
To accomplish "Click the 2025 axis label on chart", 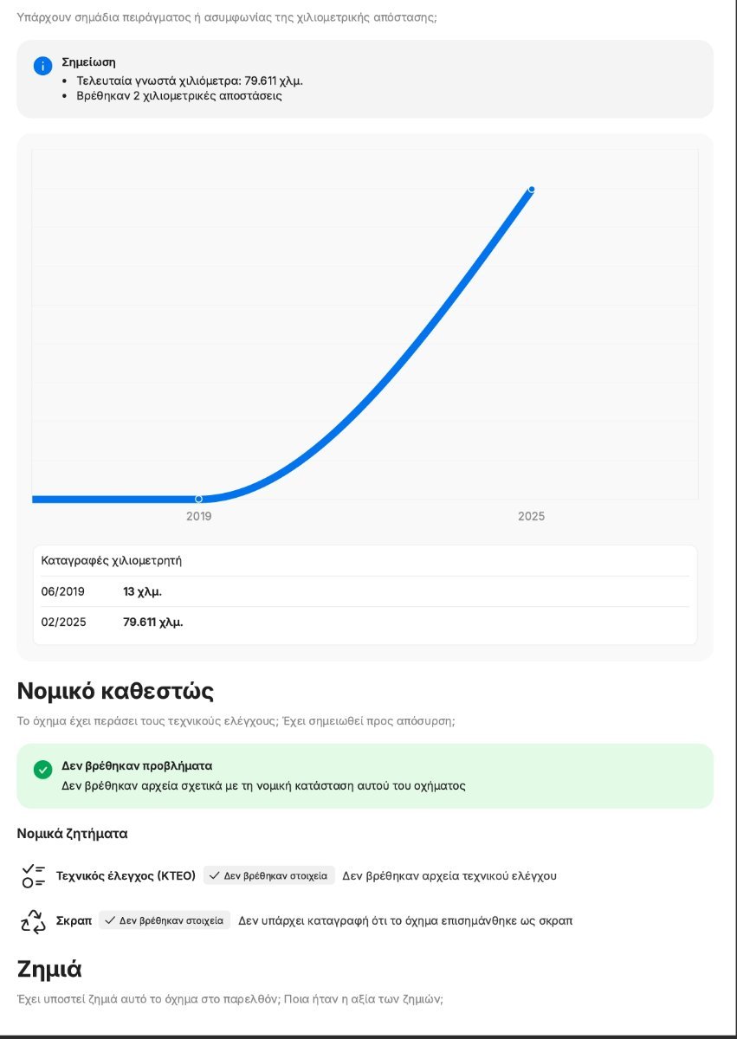I will coord(532,516).
